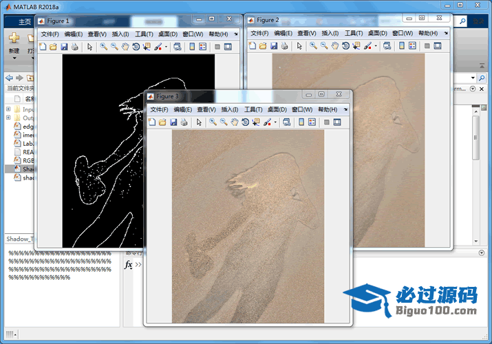Open brush color dropdown arrow in Figure 1
492x344 pixels.
[x=166, y=47]
